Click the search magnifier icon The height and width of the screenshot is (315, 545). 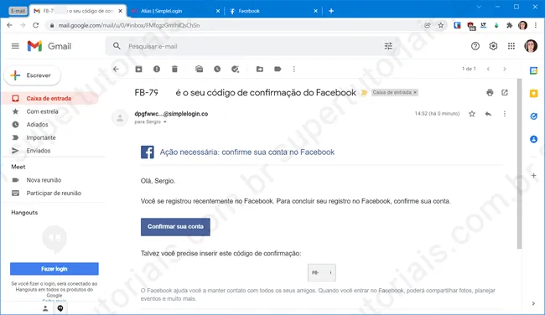[117, 46]
